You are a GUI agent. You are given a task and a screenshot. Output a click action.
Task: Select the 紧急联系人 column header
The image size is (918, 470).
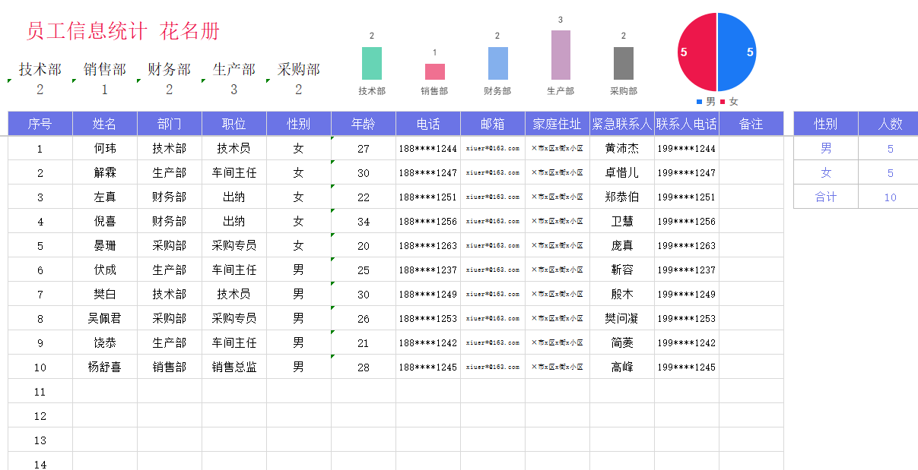tap(622, 124)
